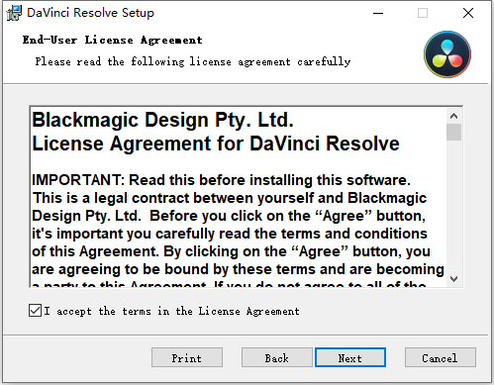Click "Please read the following license" subtitle
494x385 pixels.
click(x=193, y=61)
